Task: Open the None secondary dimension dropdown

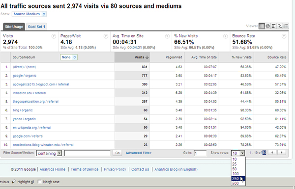Action: (69, 57)
